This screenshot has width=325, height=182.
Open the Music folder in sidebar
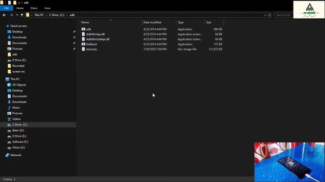click(x=16, y=108)
